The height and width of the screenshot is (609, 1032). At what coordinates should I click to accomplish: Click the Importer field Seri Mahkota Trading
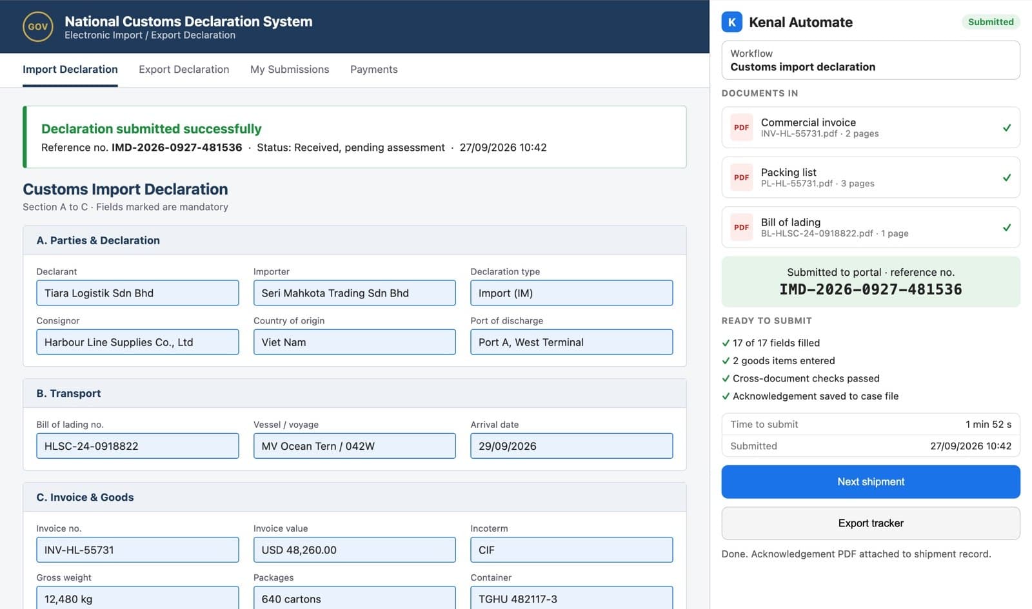click(355, 293)
